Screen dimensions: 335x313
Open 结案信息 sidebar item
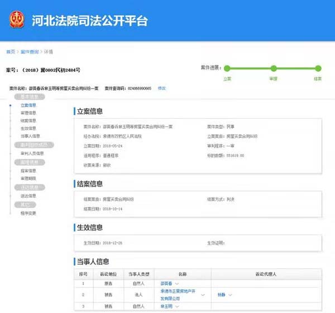[x=28, y=120]
